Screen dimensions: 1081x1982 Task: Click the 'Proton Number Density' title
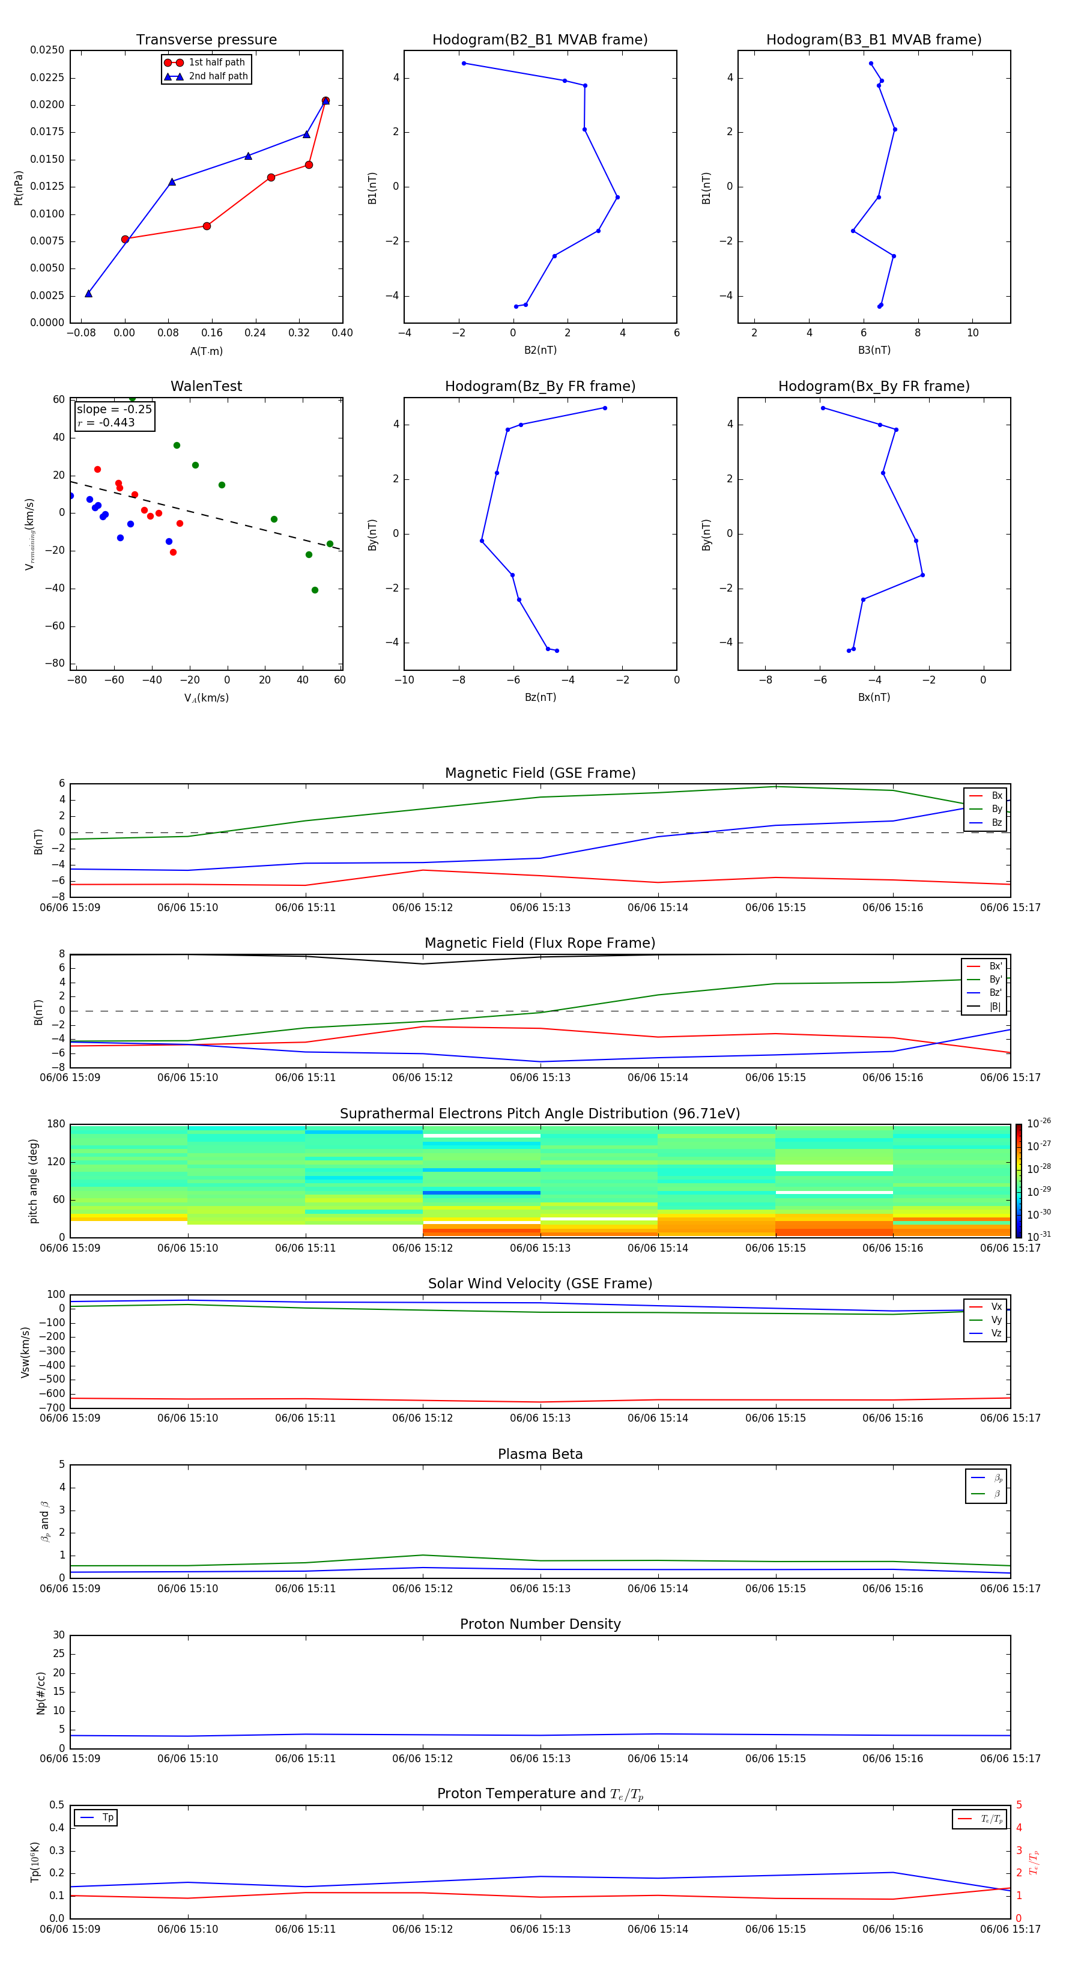(540, 1624)
